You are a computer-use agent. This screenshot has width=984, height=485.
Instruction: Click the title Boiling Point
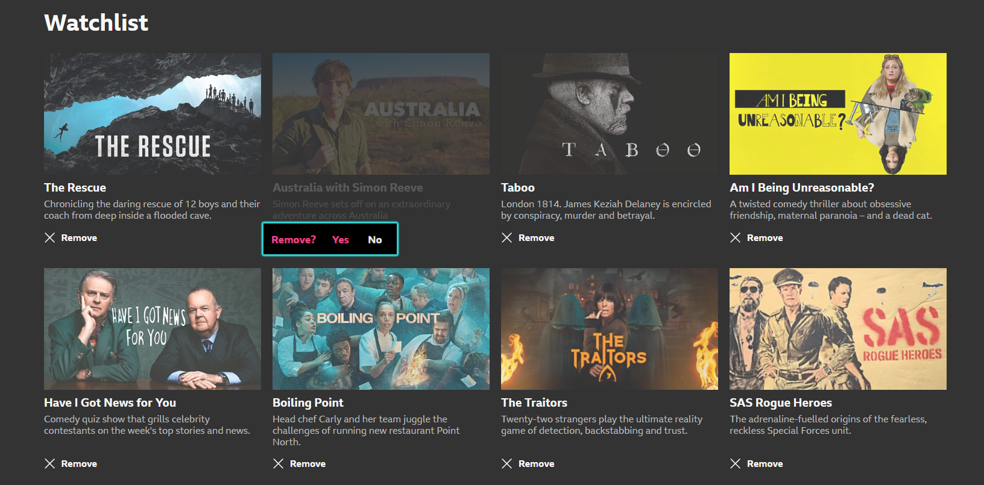(x=308, y=402)
